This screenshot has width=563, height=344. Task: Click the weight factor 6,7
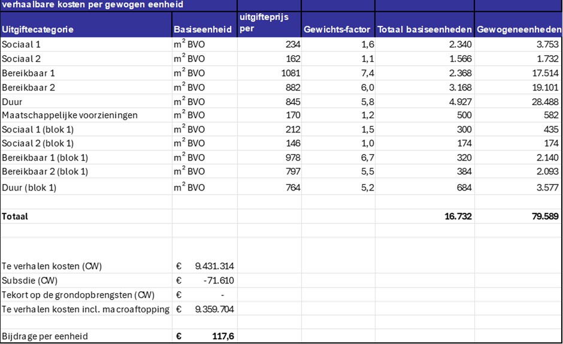pyautogui.click(x=368, y=158)
